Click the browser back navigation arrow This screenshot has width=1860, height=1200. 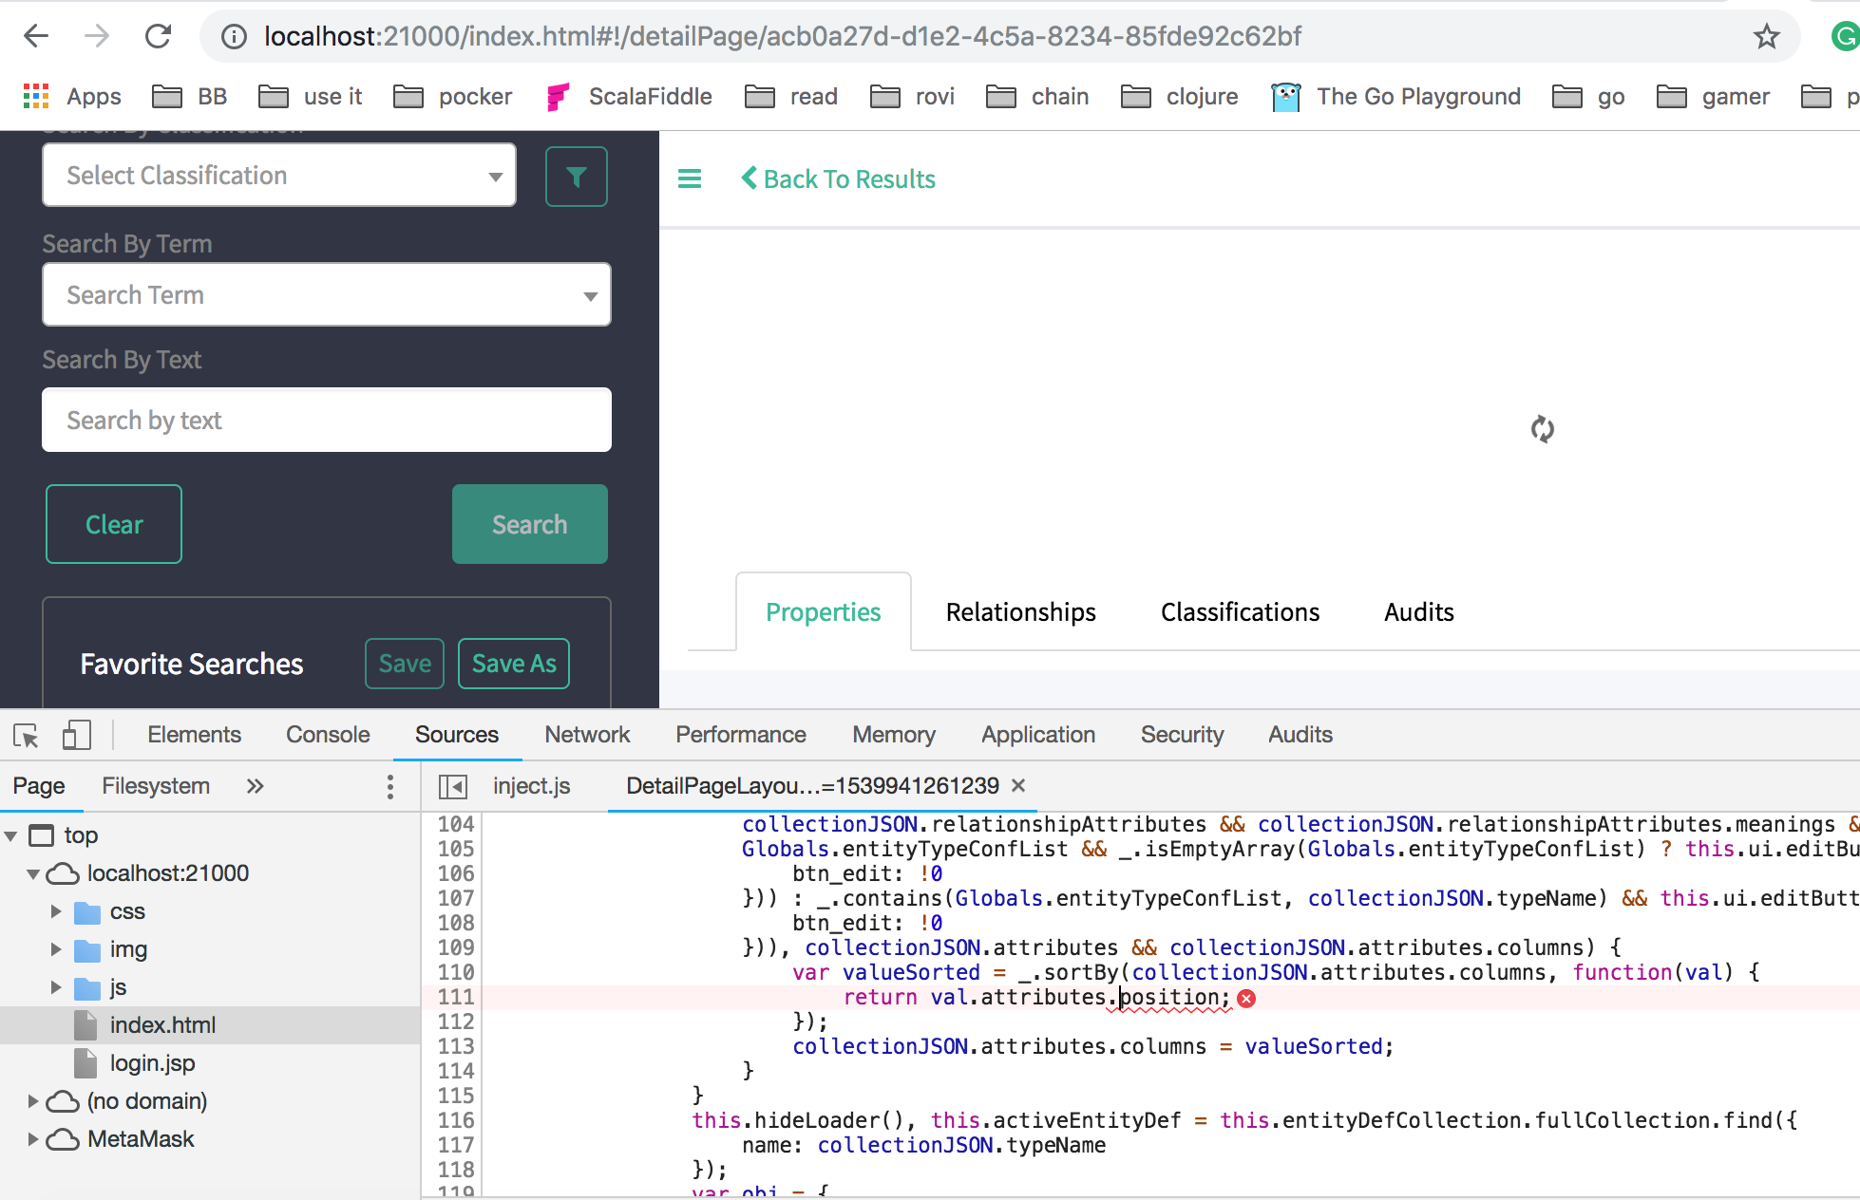(x=35, y=36)
